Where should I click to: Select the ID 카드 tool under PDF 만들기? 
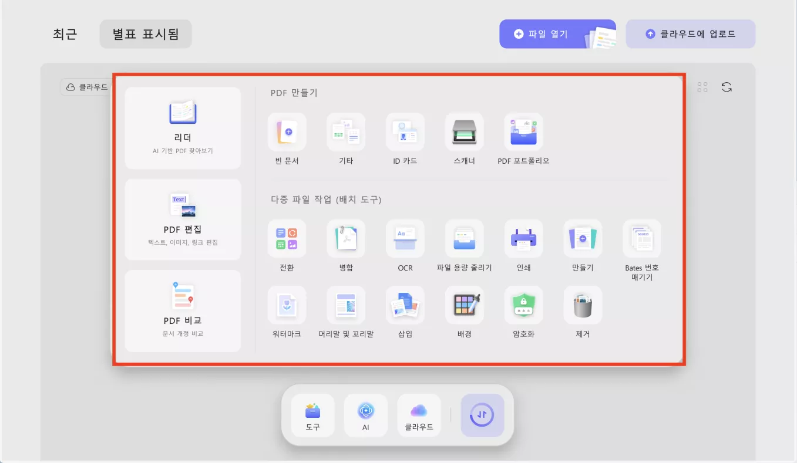[x=405, y=131]
